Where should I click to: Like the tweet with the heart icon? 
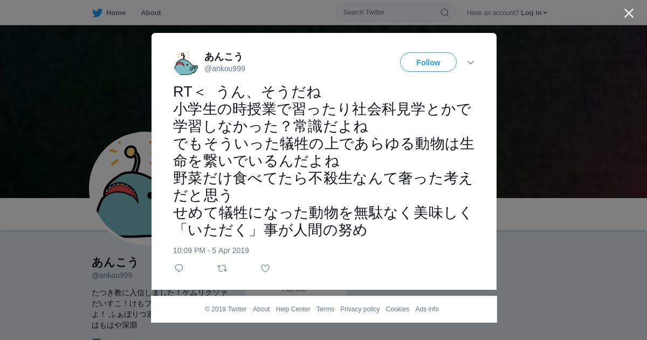coord(265,268)
